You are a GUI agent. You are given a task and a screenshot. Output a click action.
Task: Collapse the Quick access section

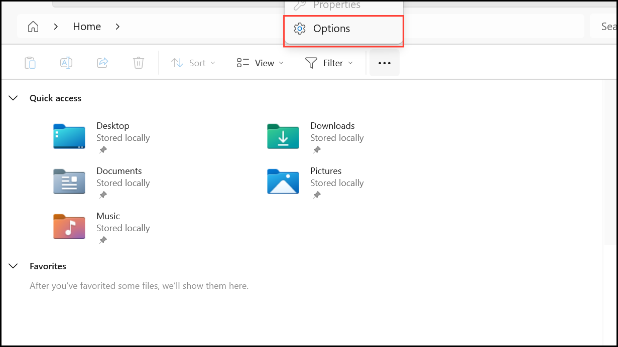[x=13, y=98]
